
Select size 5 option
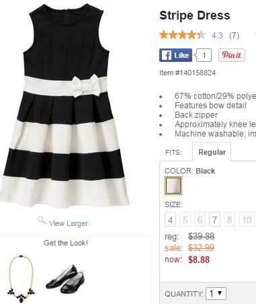[x=185, y=219]
